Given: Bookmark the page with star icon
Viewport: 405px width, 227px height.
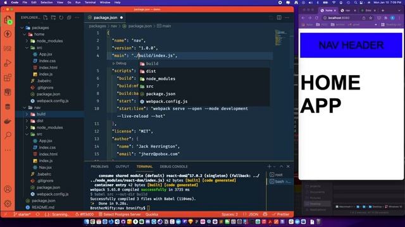Looking at the screenshot, I should [x=371, y=18].
